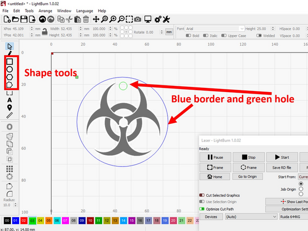The width and height of the screenshot is (308, 231).
Task: Open a file with the folder icon
Action: 16,19
